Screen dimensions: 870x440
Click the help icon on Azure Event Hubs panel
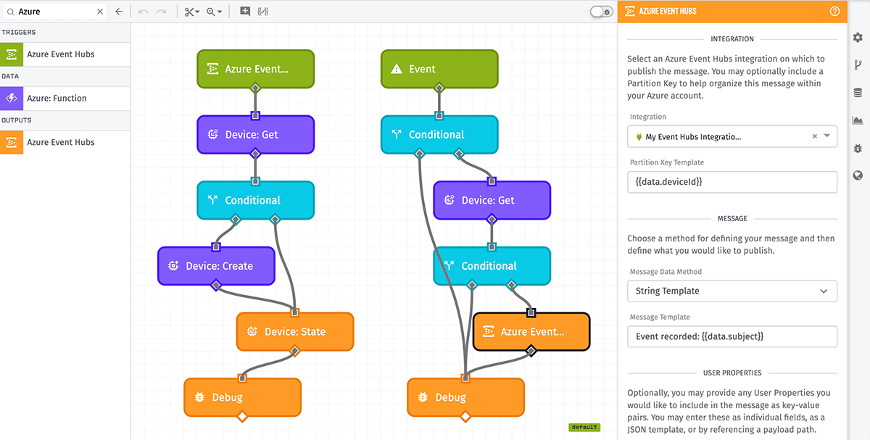click(x=834, y=12)
